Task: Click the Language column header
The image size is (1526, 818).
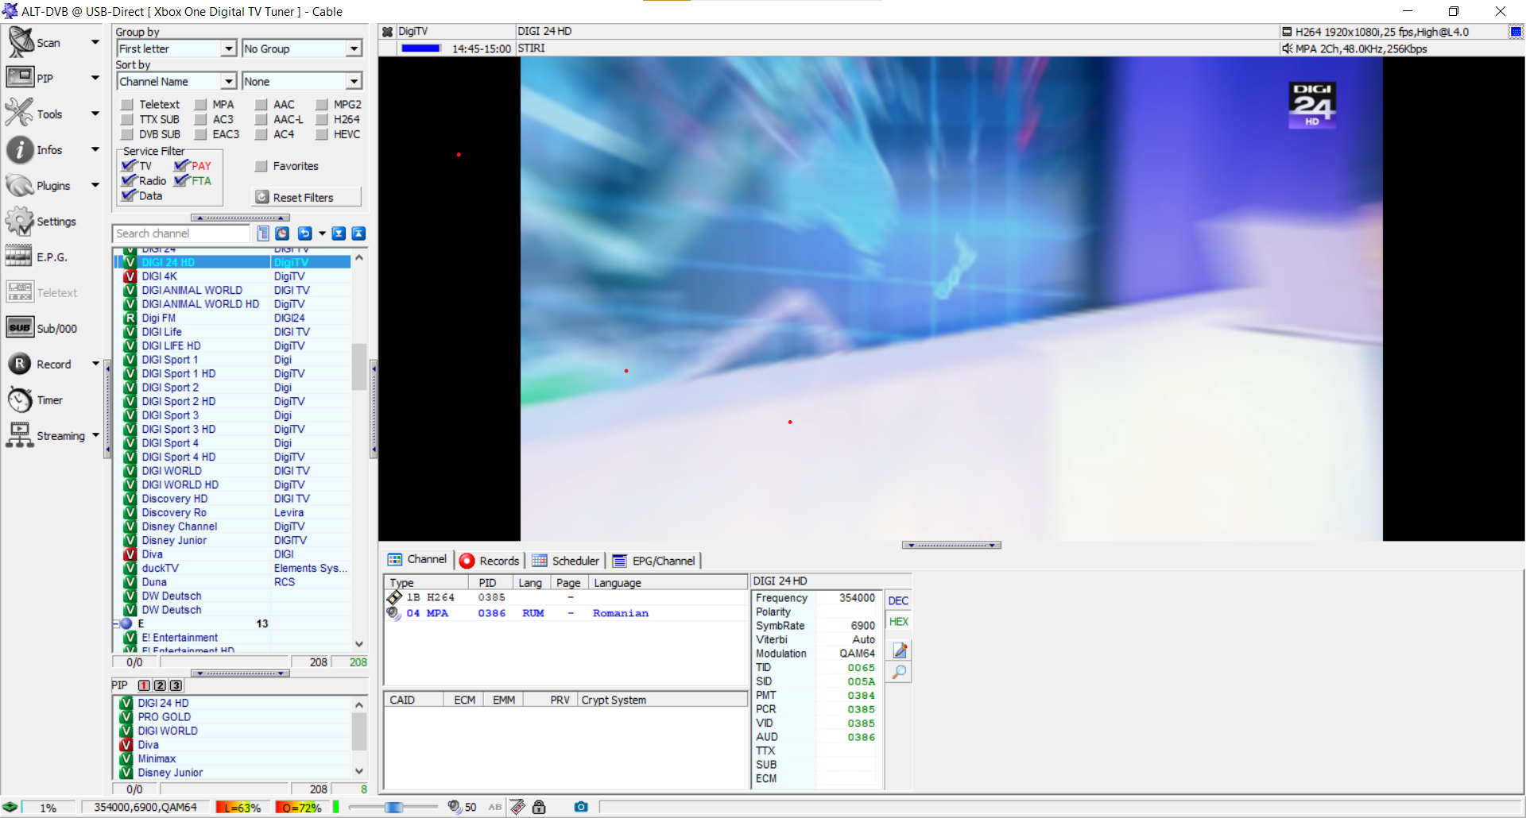Action: pos(668,582)
